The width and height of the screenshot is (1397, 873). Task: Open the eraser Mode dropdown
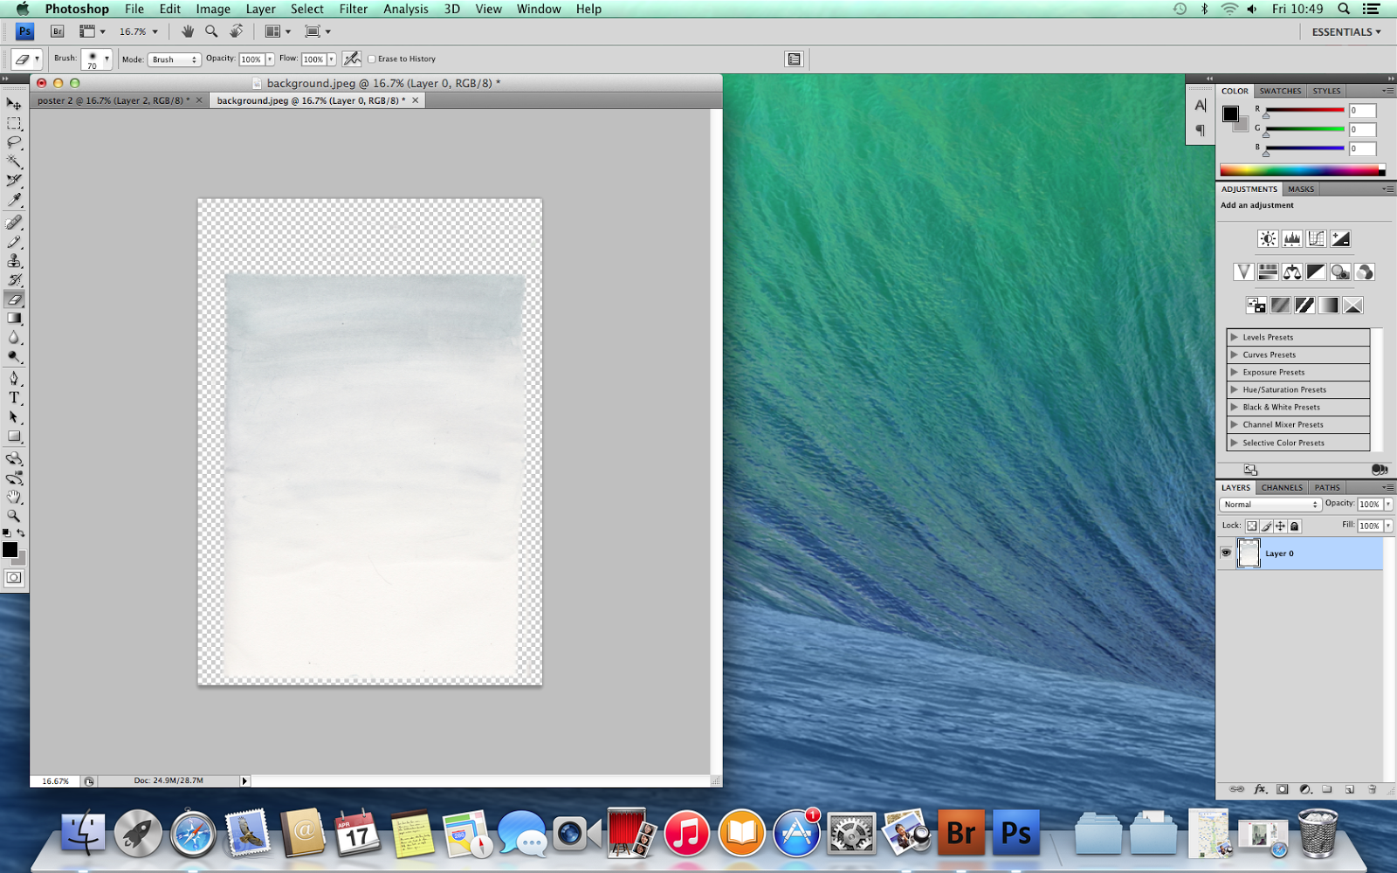click(174, 59)
